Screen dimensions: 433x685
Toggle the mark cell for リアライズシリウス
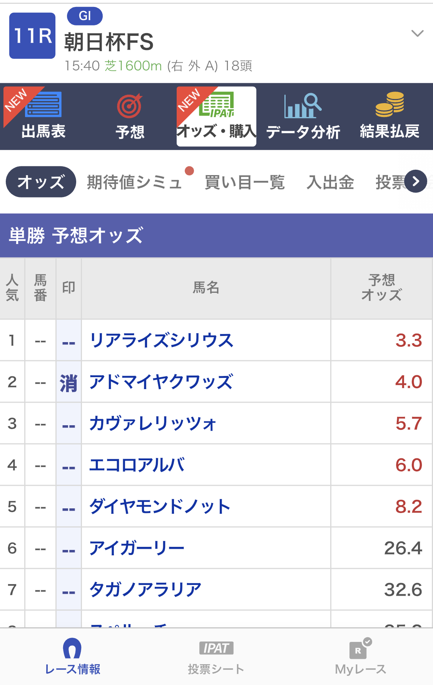click(69, 341)
